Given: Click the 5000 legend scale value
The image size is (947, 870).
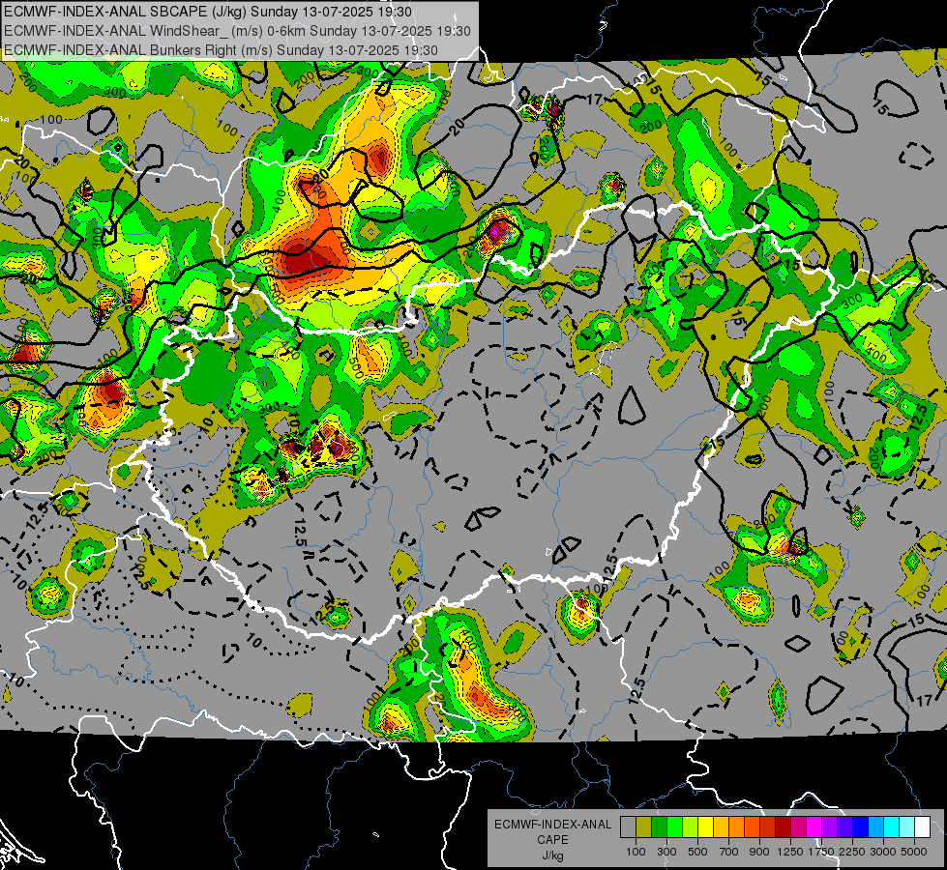Looking at the screenshot, I should pyautogui.click(x=914, y=852).
